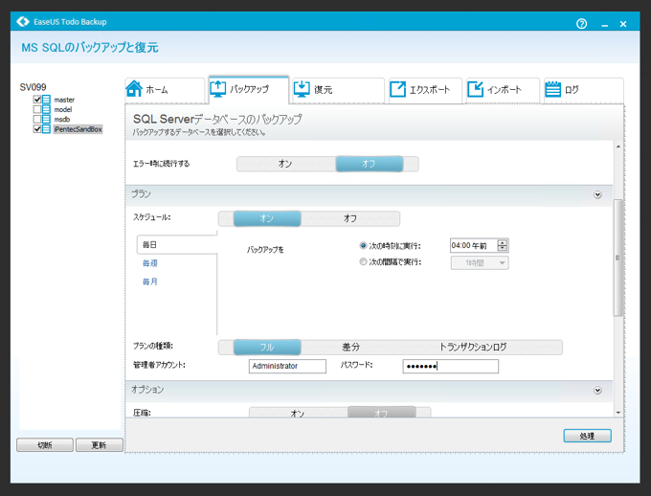
Task: Choose 差分 (Differential) plan type
Action: coord(350,347)
